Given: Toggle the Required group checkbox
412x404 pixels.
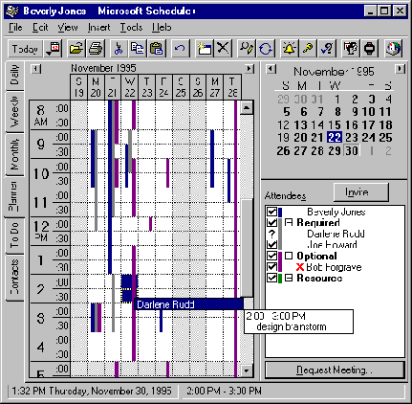Looking at the screenshot, I should (271, 223).
